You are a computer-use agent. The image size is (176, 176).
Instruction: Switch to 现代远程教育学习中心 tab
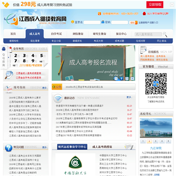[x=72, y=147]
